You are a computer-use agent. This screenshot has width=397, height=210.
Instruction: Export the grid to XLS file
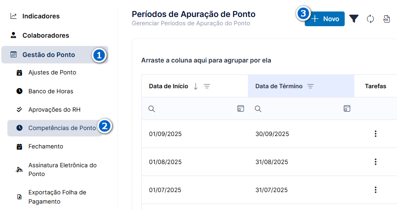(x=386, y=19)
